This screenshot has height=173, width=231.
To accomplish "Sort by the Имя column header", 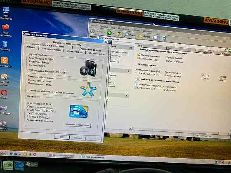I will tap(152, 47).
